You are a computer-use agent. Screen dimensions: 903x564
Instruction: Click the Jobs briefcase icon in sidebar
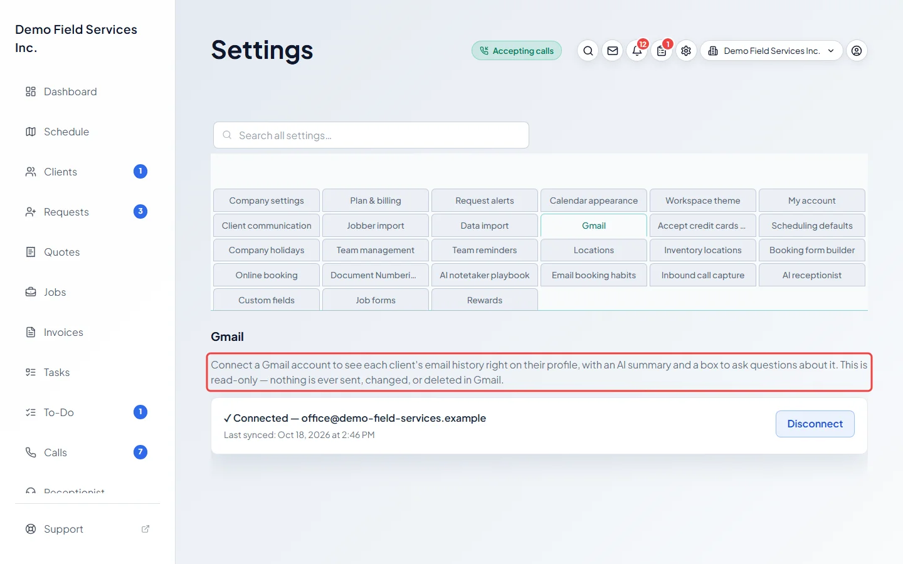tap(31, 292)
